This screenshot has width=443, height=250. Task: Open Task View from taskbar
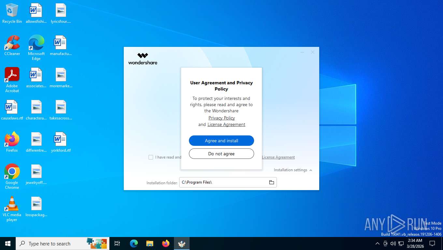tap(117, 243)
